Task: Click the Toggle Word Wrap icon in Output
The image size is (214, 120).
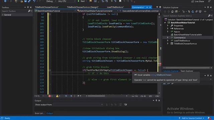Action: click(126, 105)
